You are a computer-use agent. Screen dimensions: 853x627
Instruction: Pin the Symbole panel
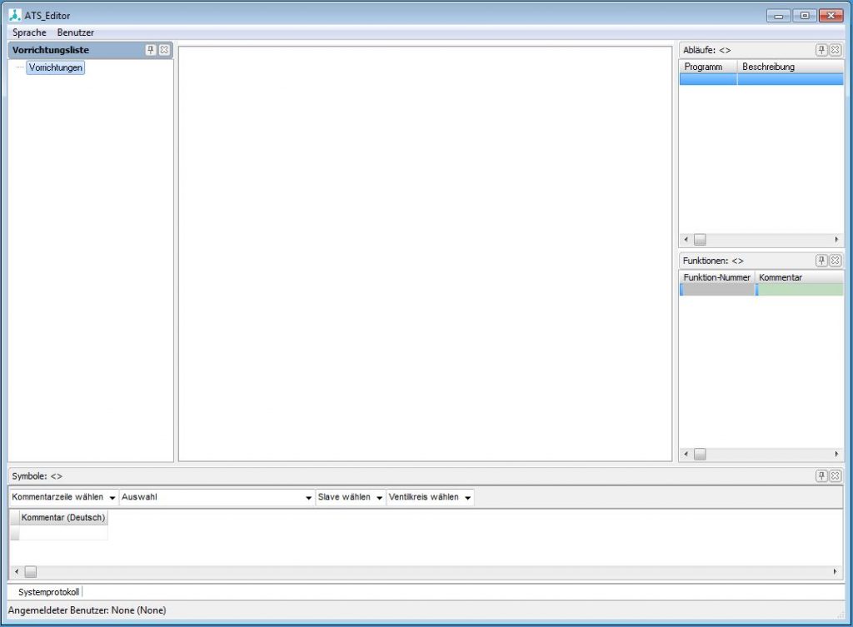pyautogui.click(x=823, y=475)
